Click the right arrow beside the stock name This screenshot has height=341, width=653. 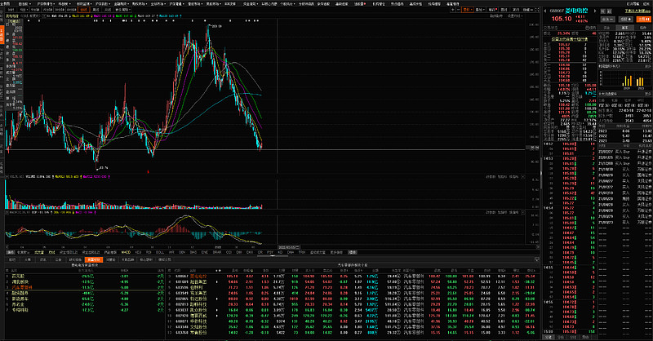pos(595,10)
